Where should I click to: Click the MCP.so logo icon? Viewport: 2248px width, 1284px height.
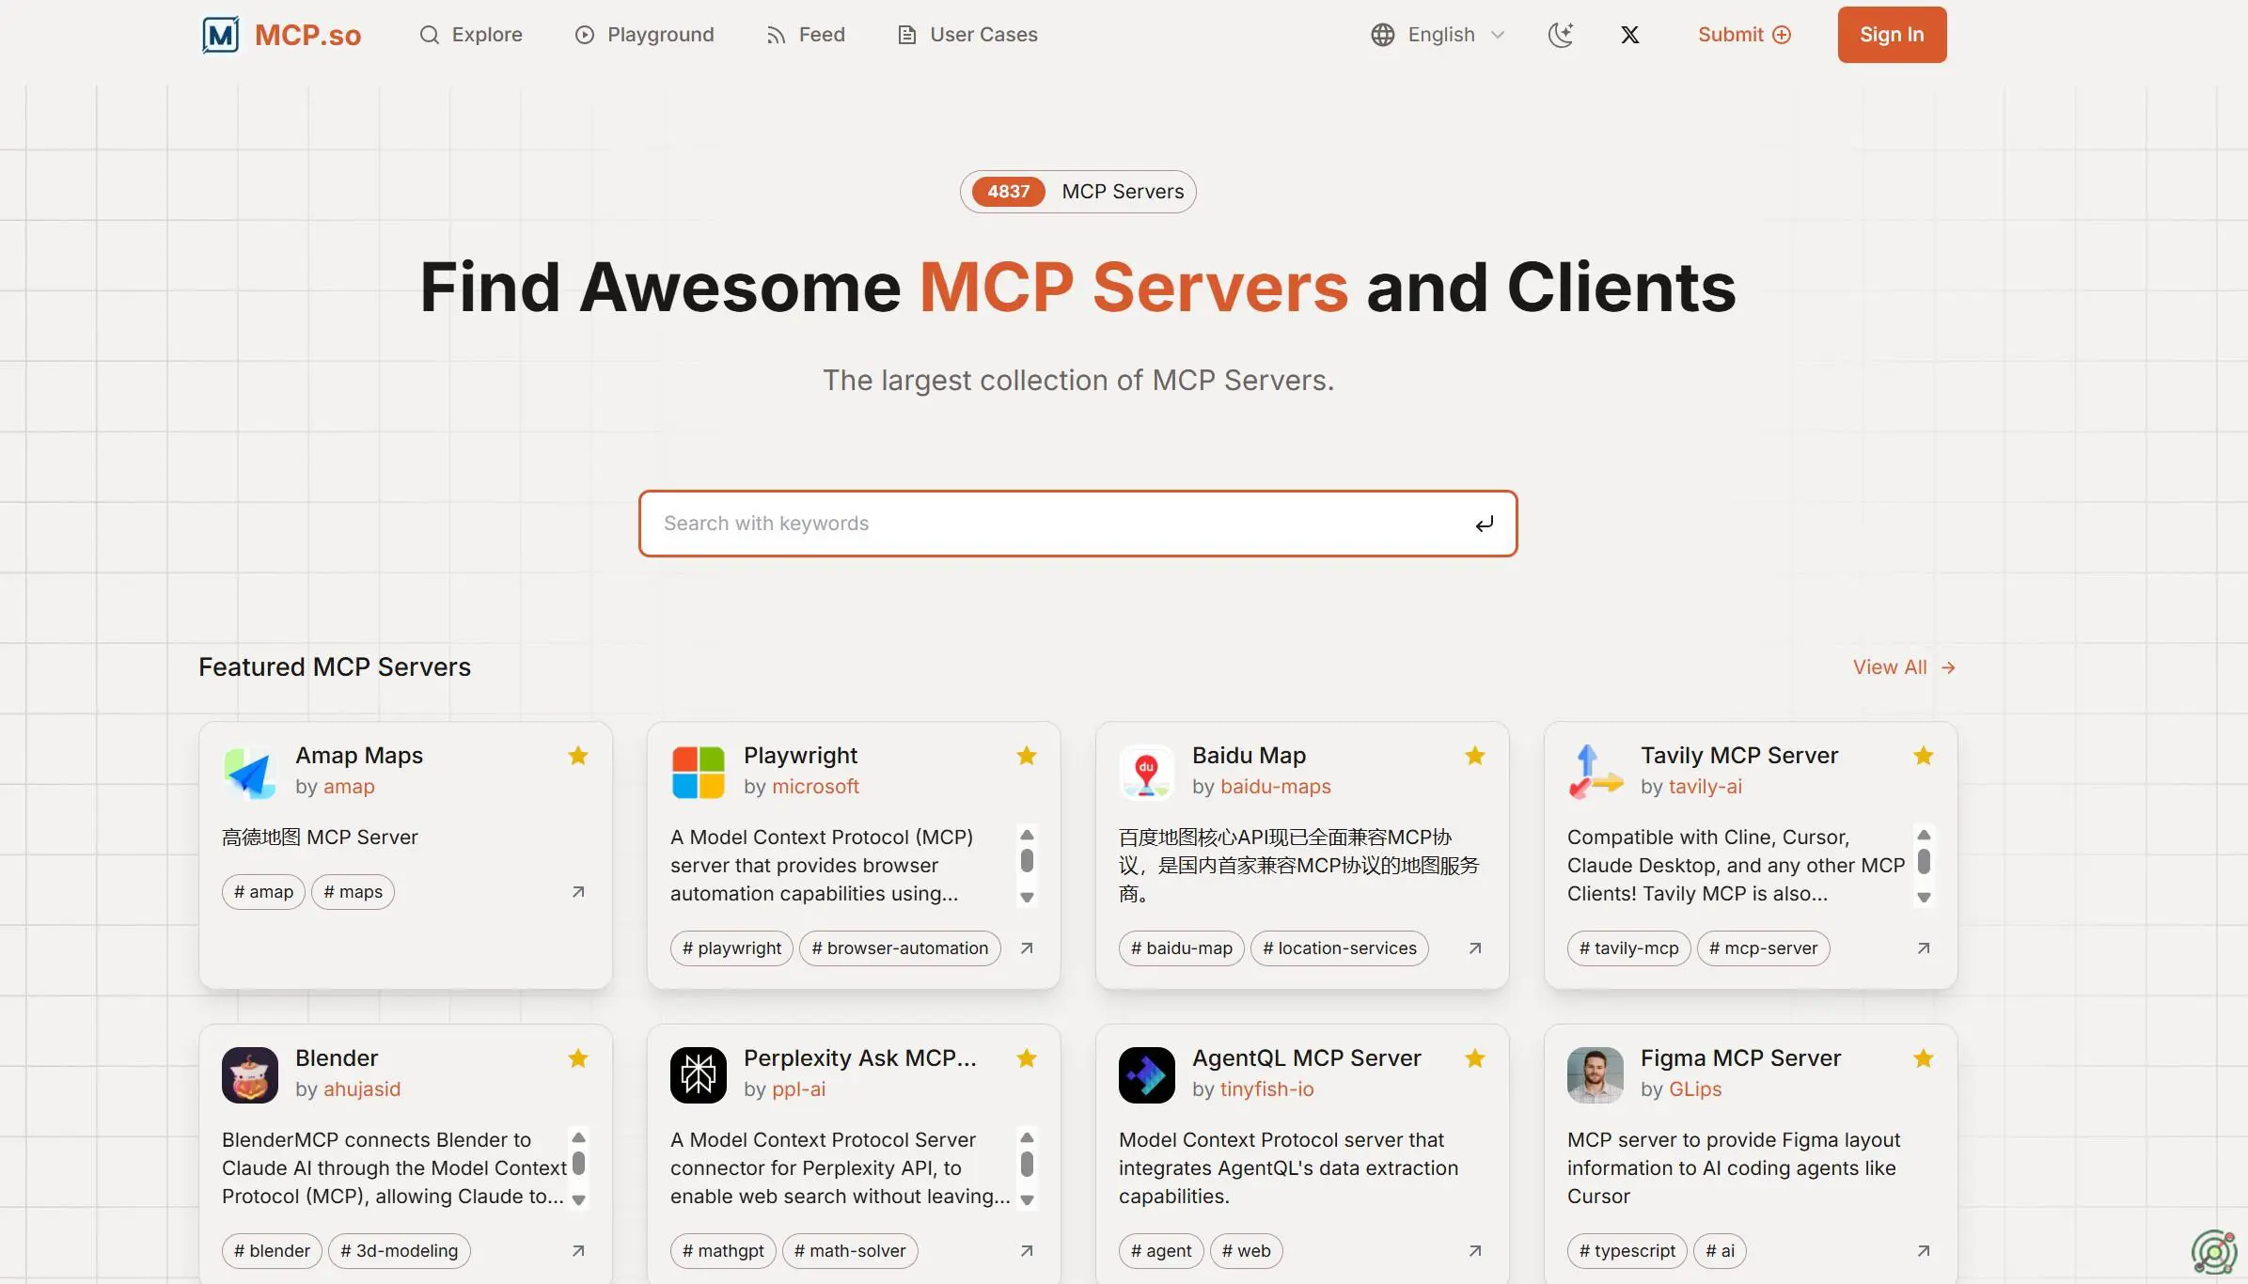221,35
